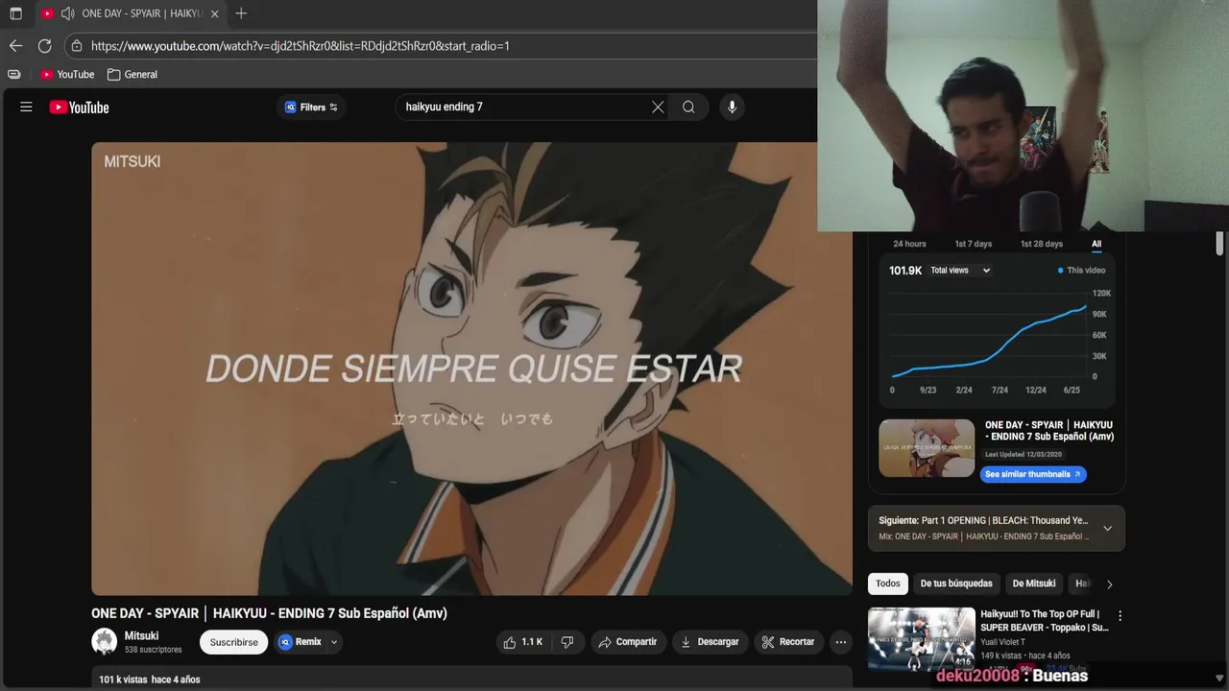Open the tab actions menu icon
The width and height of the screenshot is (1229, 691).
(x=15, y=13)
